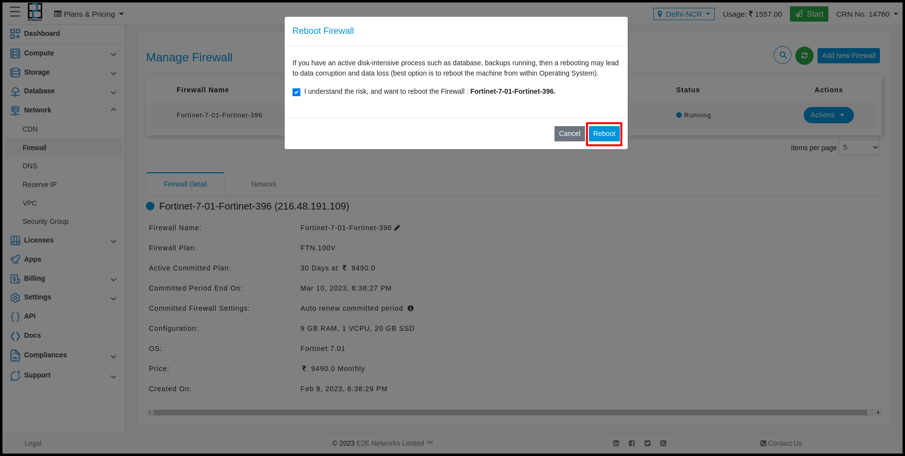Open the hamburger menu icon
The height and width of the screenshot is (456, 905).
click(x=15, y=12)
